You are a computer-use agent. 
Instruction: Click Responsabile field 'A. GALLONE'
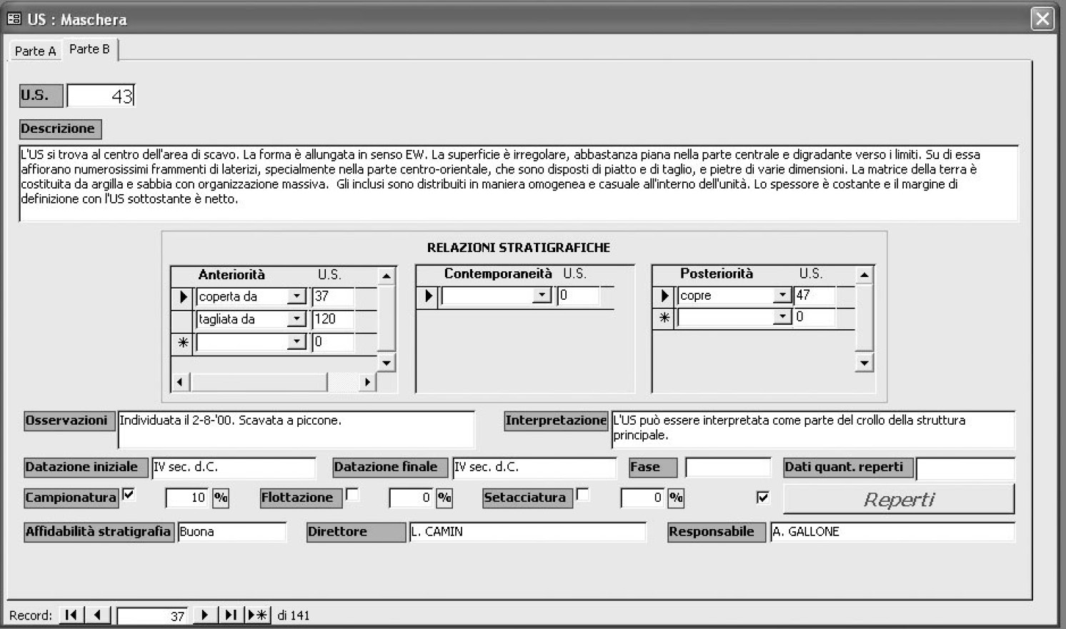892,532
